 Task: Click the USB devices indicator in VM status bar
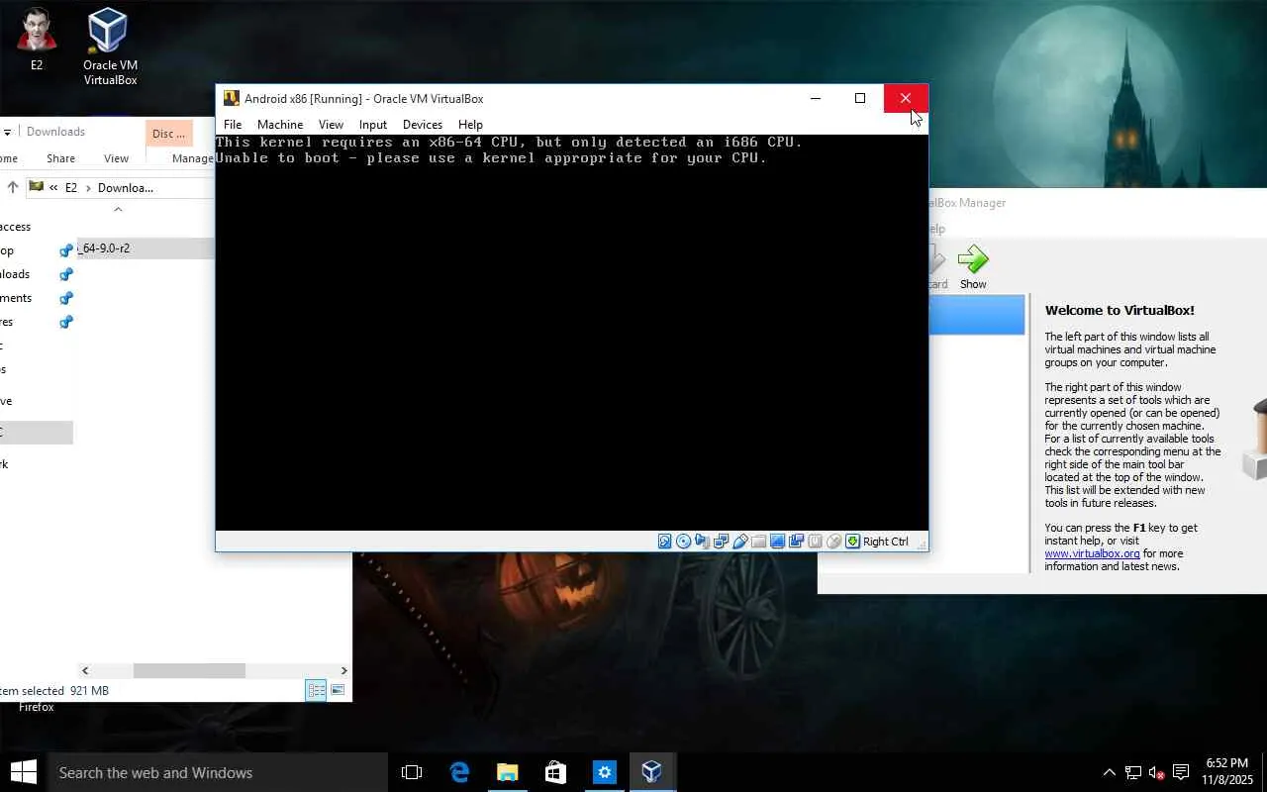(740, 542)
